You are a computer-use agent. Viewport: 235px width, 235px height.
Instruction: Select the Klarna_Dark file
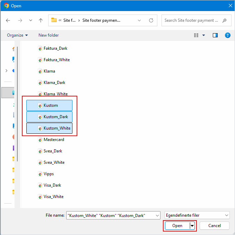pos(54,83)
